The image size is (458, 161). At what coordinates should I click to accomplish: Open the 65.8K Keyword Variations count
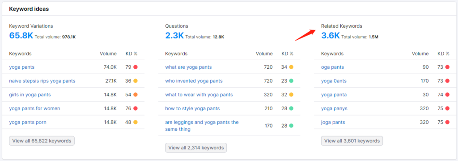click(x=21, y=36)
